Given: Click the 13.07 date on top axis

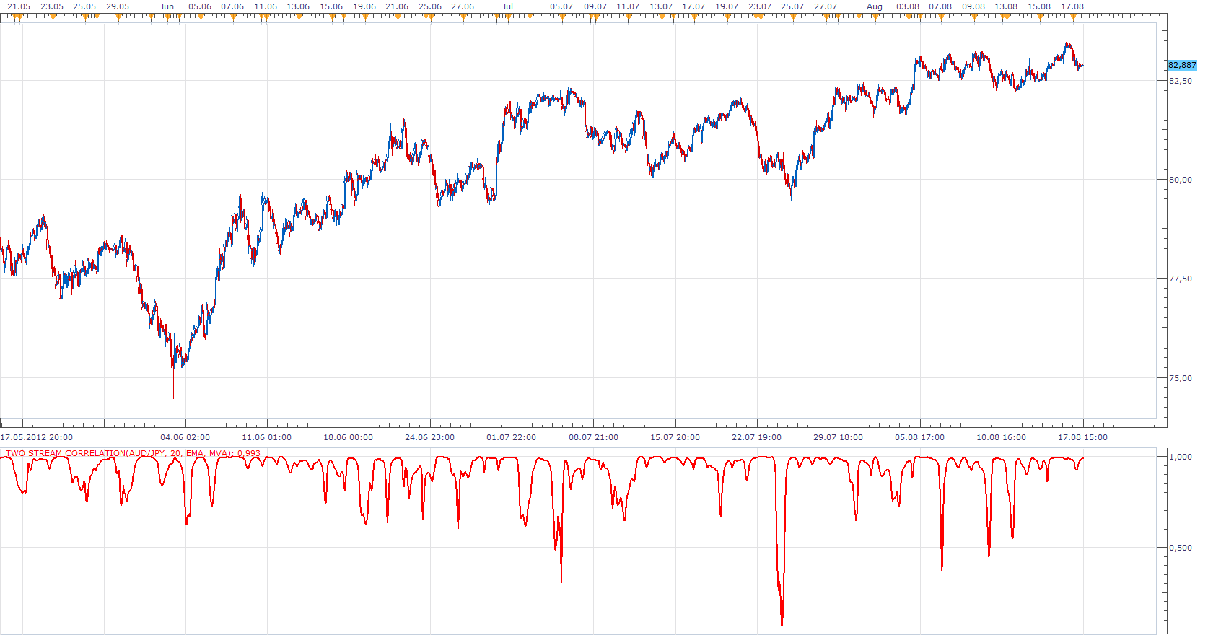Looking at the screenshot, I should [x=661, y=6].
